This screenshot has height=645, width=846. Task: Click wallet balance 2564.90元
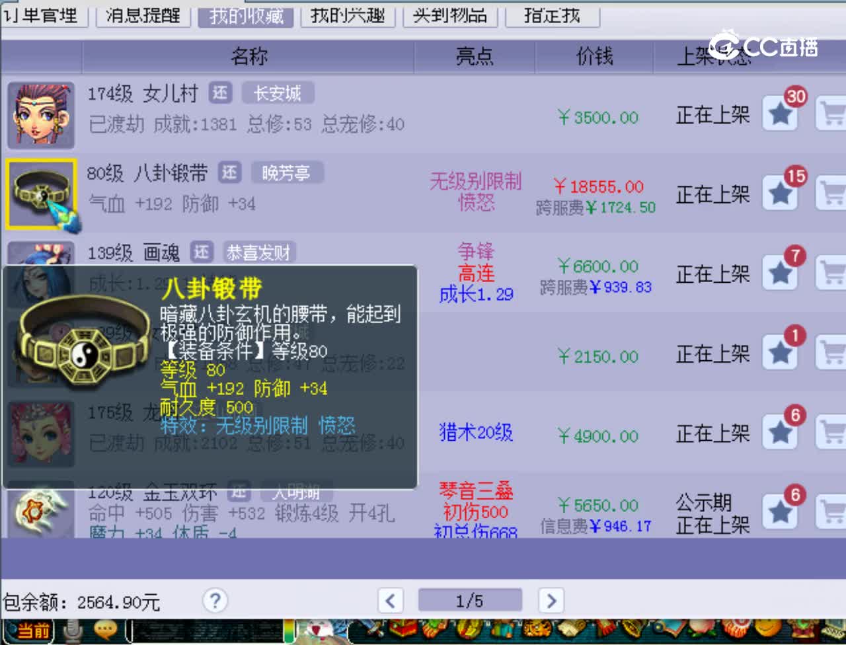click(x=118, y=602)
